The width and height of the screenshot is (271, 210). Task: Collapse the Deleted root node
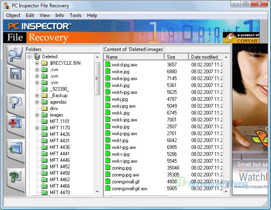click(x=30, y=57)
